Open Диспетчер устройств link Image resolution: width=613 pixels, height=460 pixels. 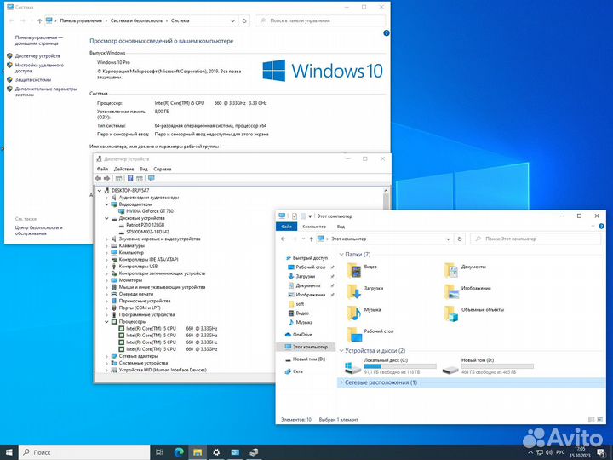[37, 56]
